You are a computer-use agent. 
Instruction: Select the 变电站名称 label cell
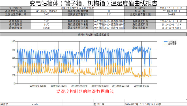16,8
